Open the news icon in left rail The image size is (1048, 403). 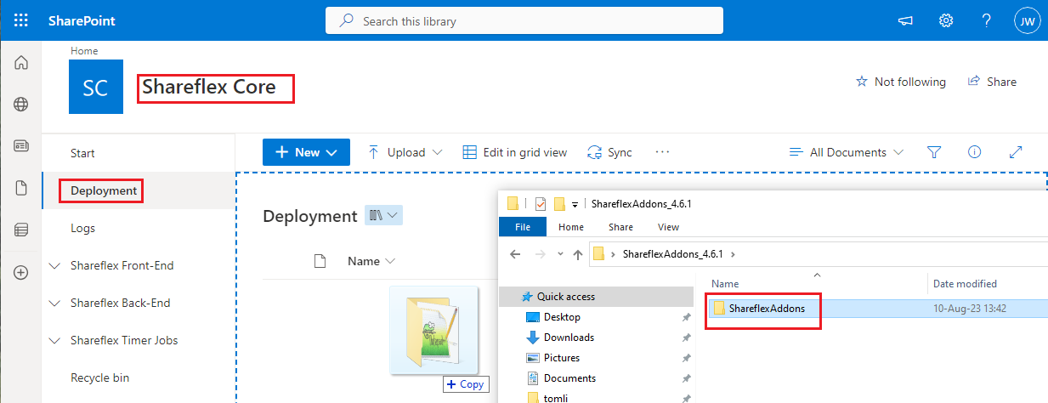pos(21,146)
